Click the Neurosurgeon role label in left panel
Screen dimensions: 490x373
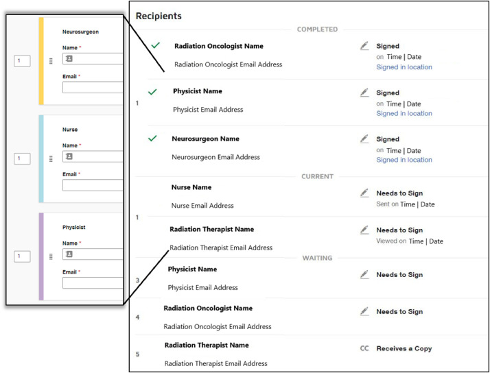80,32
